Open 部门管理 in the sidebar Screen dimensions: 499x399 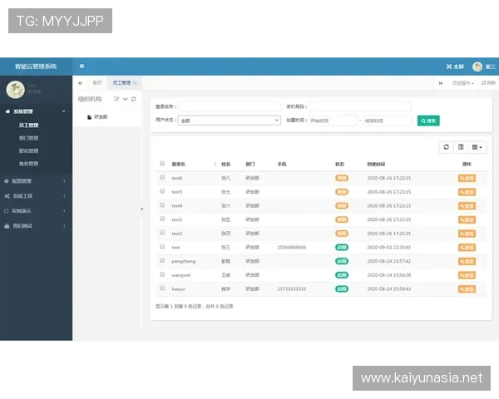click(x=28, y=138)
